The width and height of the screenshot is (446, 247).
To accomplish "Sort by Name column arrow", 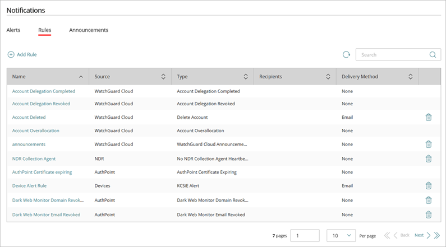I will [x=81, y=77].
